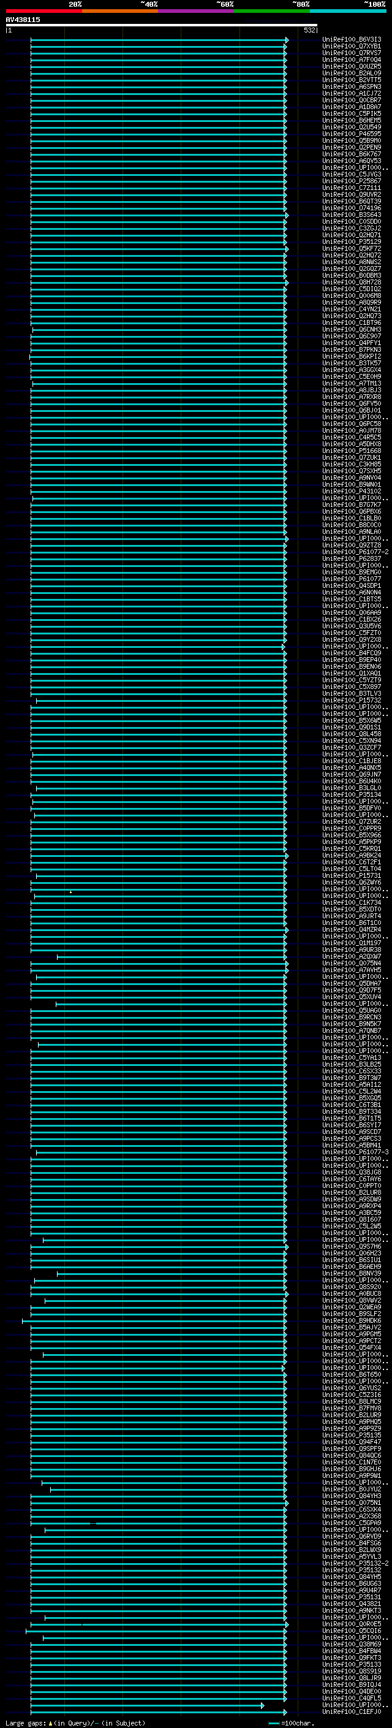Click the cyan ~100% identity legend segment

tap(348, 11)
